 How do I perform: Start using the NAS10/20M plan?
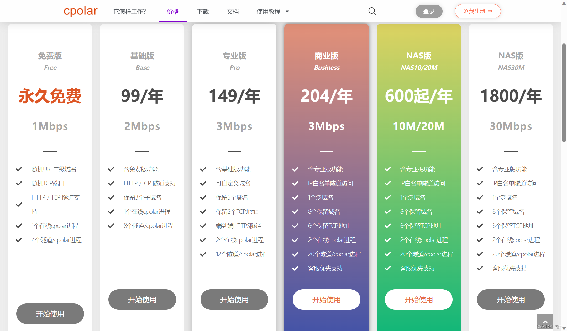418,300
